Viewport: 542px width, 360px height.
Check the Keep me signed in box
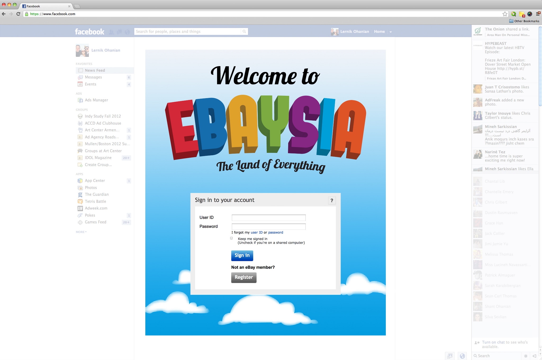pyautogui.click(x=231, y=238)
